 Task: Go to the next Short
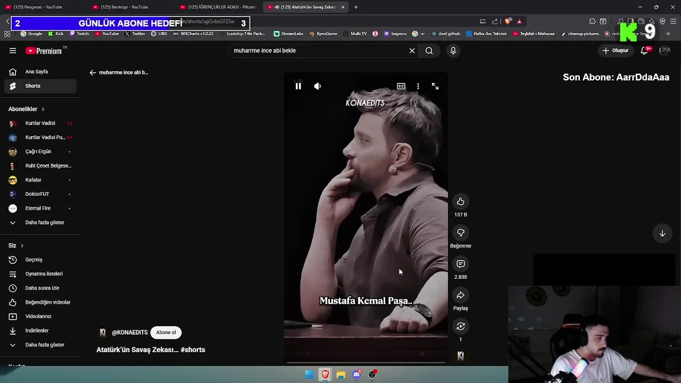click(x=662, y=234)
